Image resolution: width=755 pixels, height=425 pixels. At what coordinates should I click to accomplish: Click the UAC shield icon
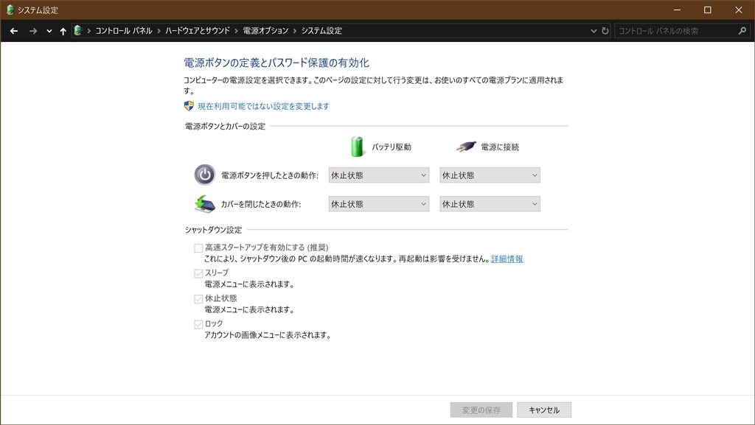pos(189,106)
